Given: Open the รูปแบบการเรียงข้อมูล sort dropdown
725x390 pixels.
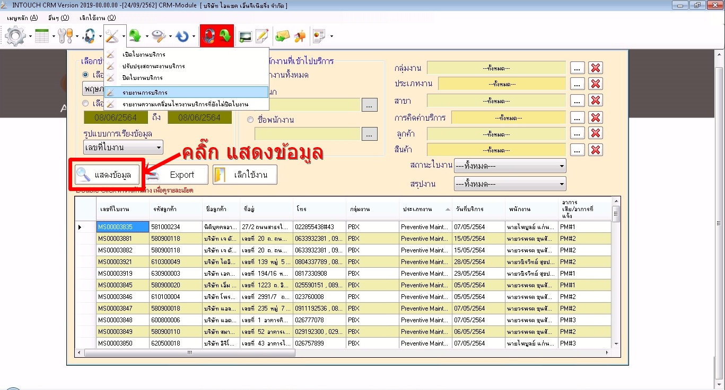Looking at the screenshot, I should pos(123,147).
